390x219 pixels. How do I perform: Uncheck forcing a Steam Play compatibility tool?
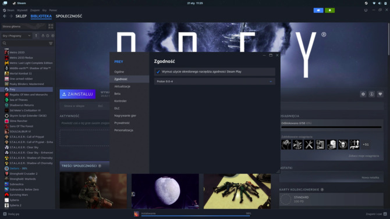158,72
